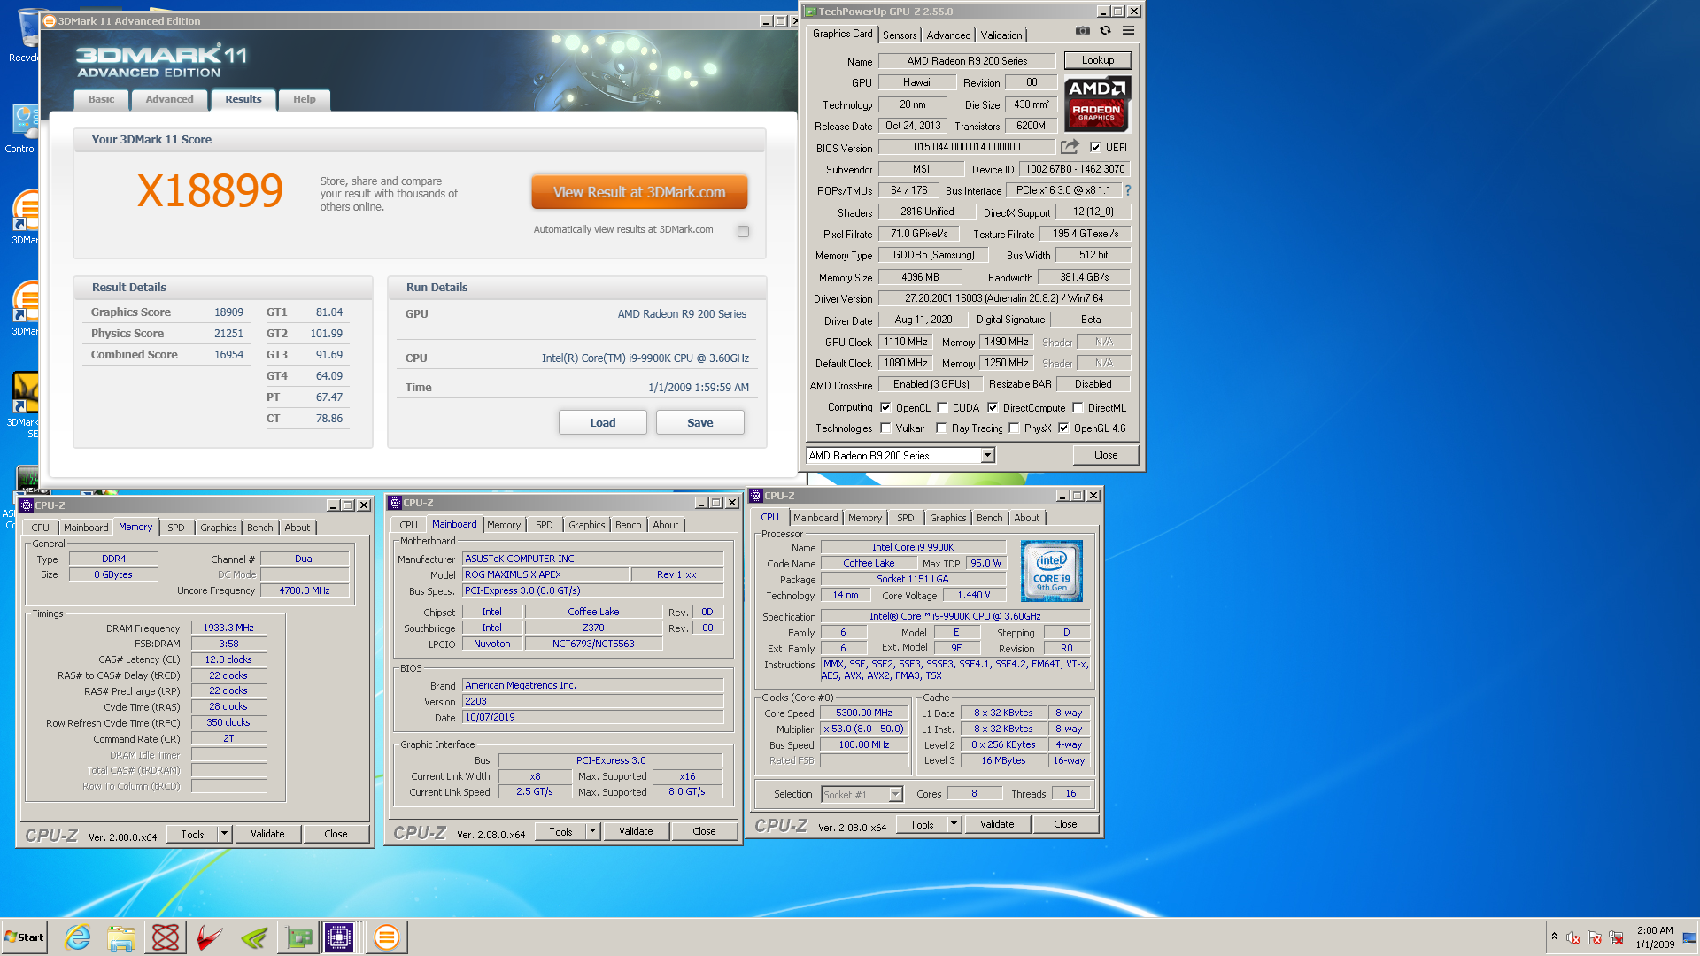
Task: Click the BIOS share/export arrow icon
Action: coord(1070,147)
